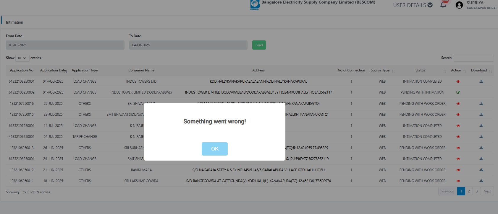Download file for application 1332106250013
The image size is (498, 214).
(x=481, y=148)
